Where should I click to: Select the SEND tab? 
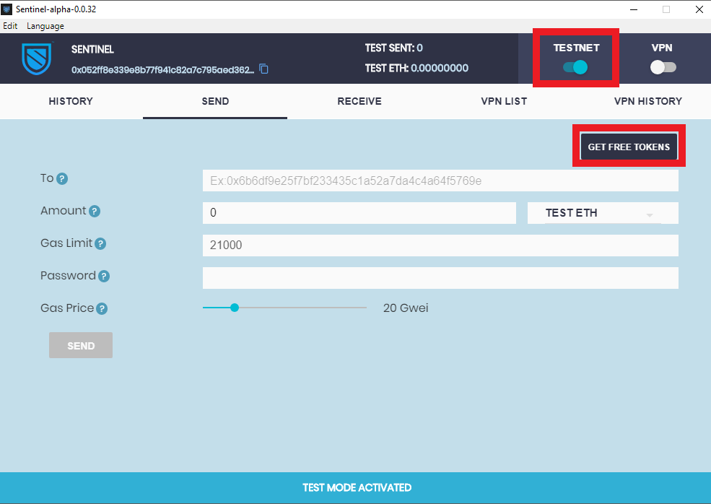click(x=215, y=101)
